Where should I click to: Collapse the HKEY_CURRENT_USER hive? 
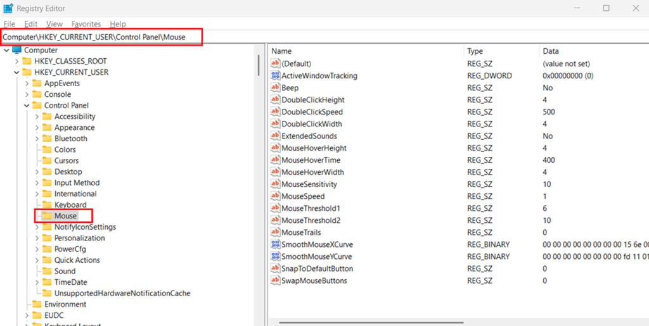(x=16, y=72)
